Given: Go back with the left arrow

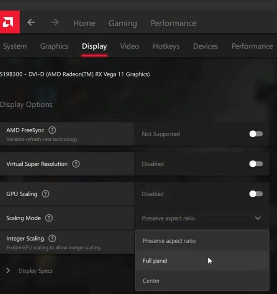Looking at the screenshot, I should tap(31, 22).
